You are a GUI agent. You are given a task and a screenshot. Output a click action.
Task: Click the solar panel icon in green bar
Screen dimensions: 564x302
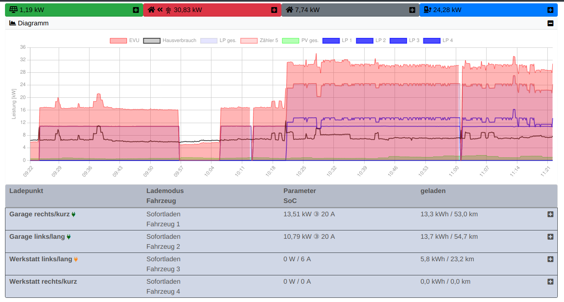[x=13, y=10]
